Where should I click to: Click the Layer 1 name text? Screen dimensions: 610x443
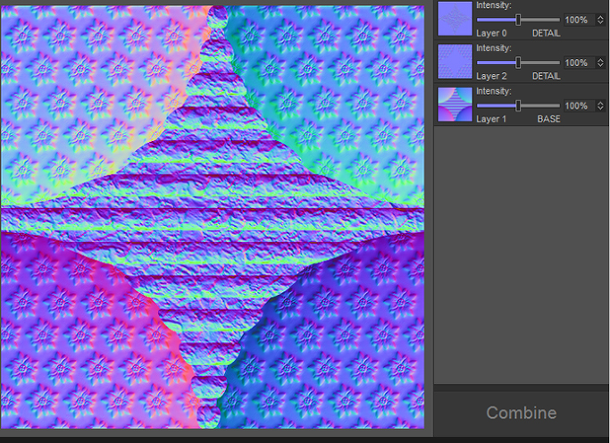(x=491, y=119)
